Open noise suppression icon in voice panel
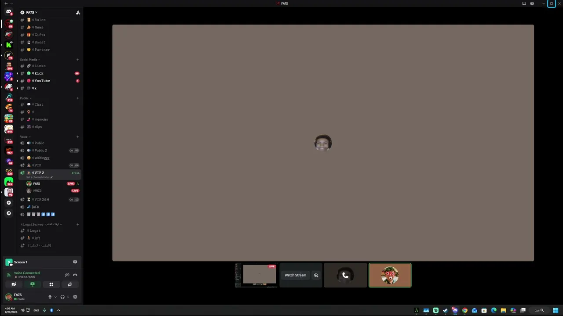563x316 pixels. pos(67,275)
